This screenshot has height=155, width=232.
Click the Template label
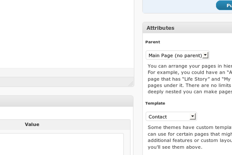[x=155, y=103]
